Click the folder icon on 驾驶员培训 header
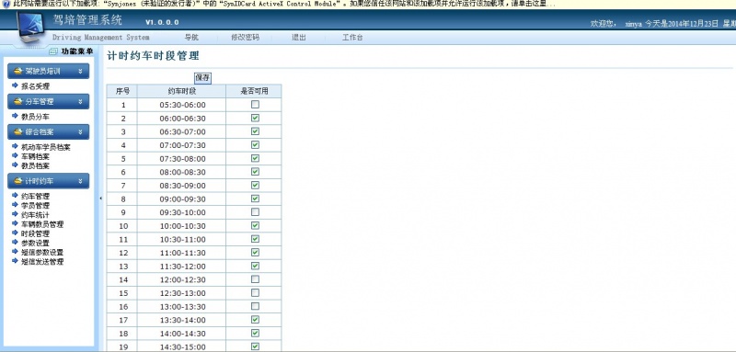Screen dimensions: 736x352 pyautogui.click(x=18, y=72)
